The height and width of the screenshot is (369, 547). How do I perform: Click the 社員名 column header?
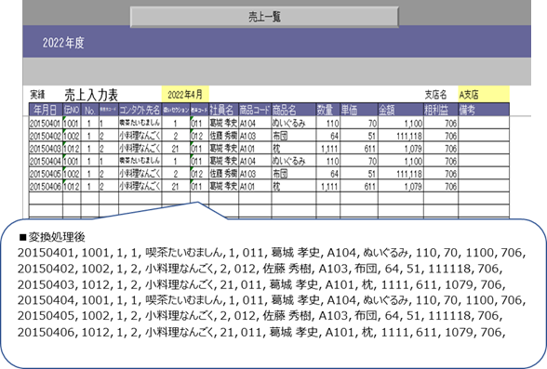point(223,110)
